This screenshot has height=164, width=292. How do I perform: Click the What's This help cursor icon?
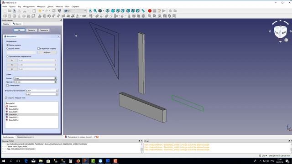pos(59,11)
